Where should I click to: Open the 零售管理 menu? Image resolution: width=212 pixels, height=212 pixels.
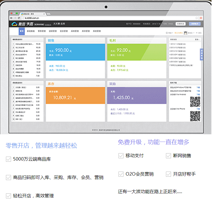pos(42,31)
